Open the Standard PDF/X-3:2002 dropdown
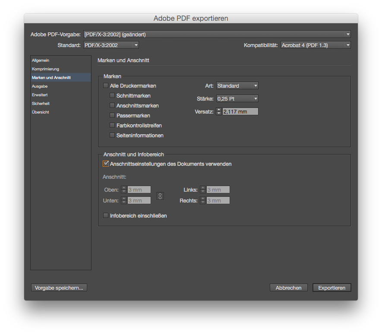The image size is (382, 335). coord(111,45)
